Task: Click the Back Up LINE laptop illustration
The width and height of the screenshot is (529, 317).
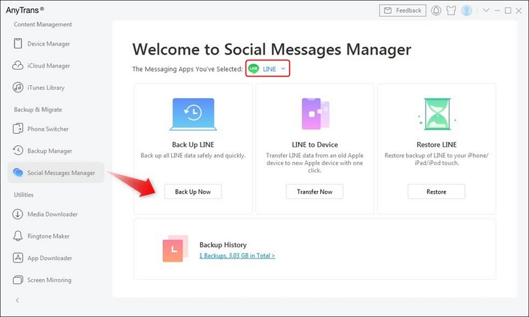Action: (x=193, y=114)
